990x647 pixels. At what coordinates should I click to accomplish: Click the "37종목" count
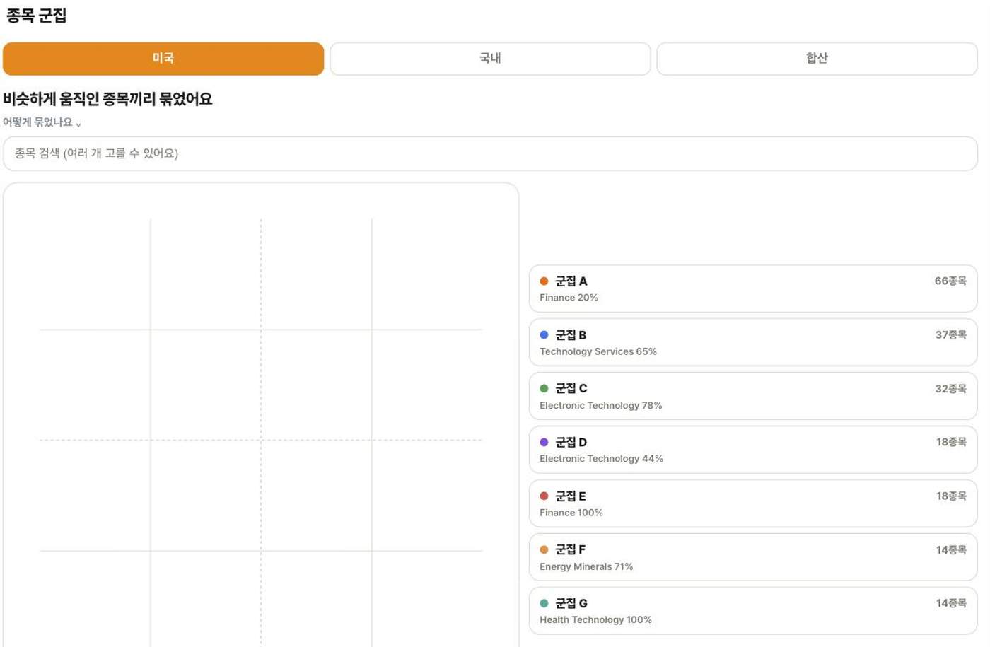950,334
